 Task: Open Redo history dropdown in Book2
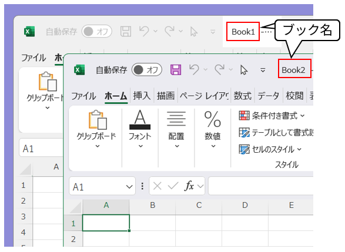230,69
